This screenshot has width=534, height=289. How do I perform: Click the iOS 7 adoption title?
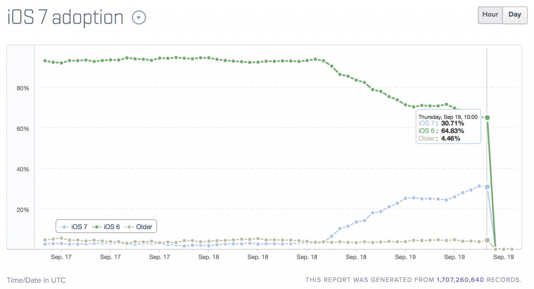65,18
